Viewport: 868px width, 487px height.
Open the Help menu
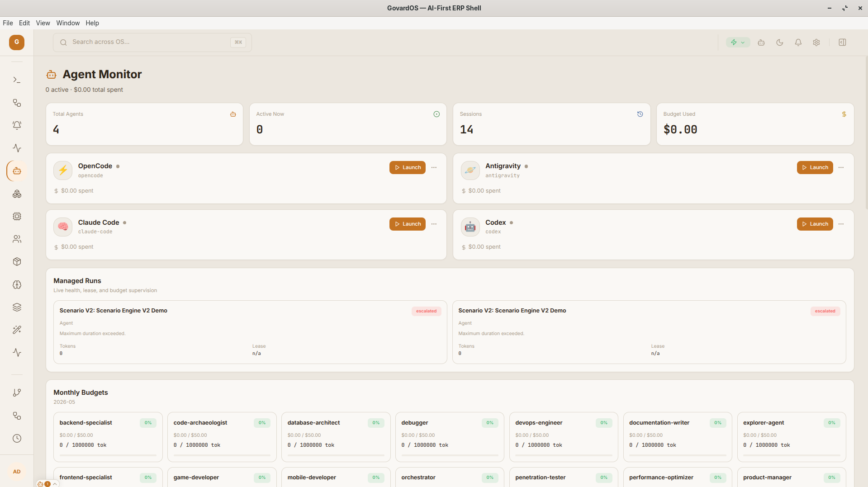[92, 23]
